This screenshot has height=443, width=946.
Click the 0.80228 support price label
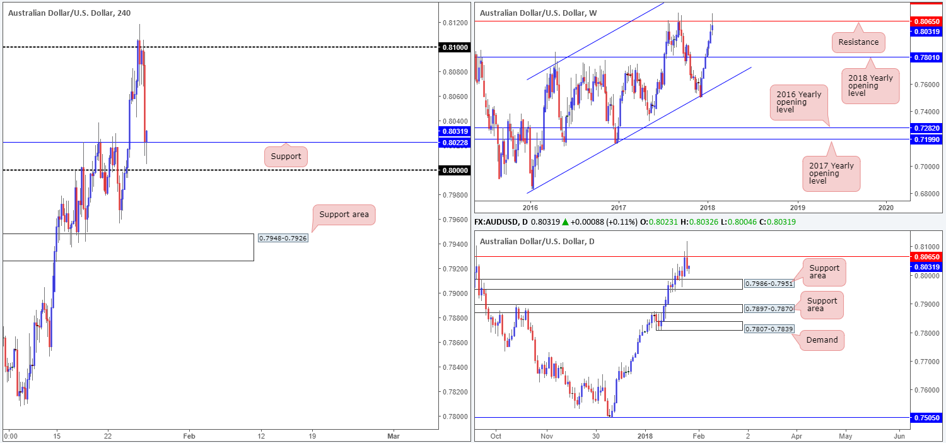(453, 143)
